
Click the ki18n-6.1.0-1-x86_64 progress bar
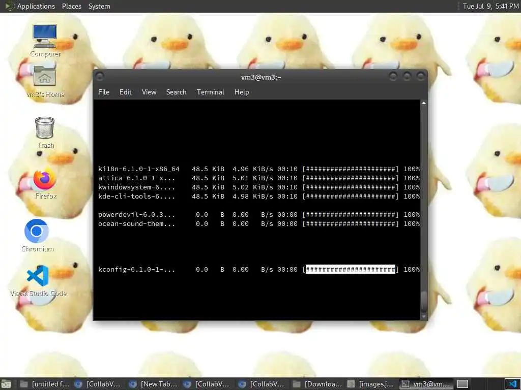pos(351,169)
